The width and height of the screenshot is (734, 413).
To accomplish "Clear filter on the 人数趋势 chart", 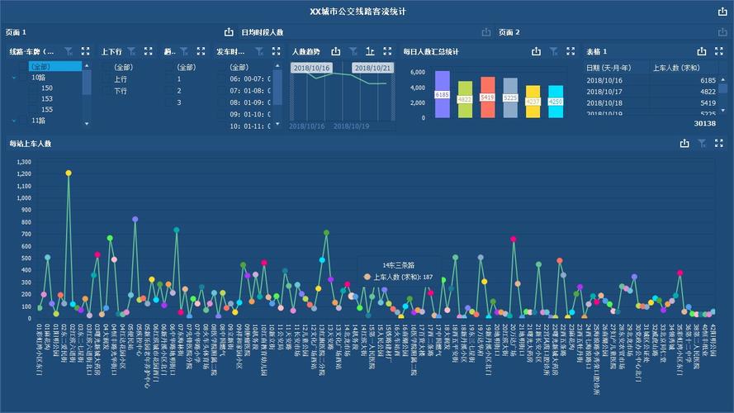I will point(353,51).
